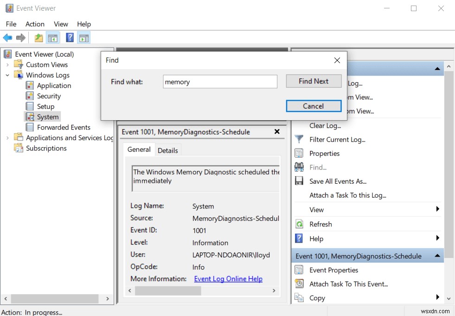455x316 pixels.
Task: Switch to the Details tab of event 1001
Action: pyautogui.click(x=168, y=150)
